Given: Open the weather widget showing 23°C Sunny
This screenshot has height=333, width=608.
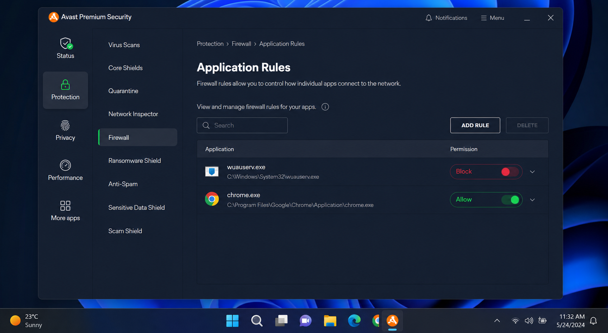Looking at the screenshot, I should point(26,321).
